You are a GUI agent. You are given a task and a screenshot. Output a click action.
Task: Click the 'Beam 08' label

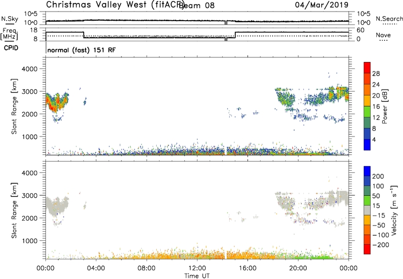[x=196, y=6]
